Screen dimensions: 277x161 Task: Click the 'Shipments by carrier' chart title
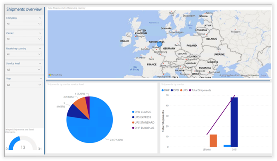(173, 84)
